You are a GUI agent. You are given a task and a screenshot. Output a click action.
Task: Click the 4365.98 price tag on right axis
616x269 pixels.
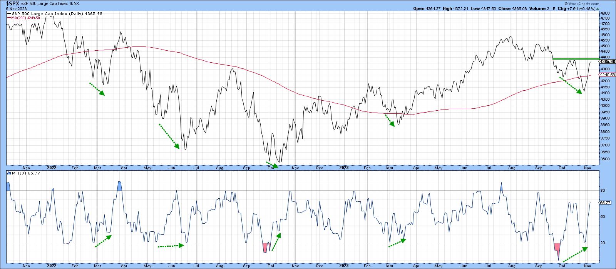608,61
